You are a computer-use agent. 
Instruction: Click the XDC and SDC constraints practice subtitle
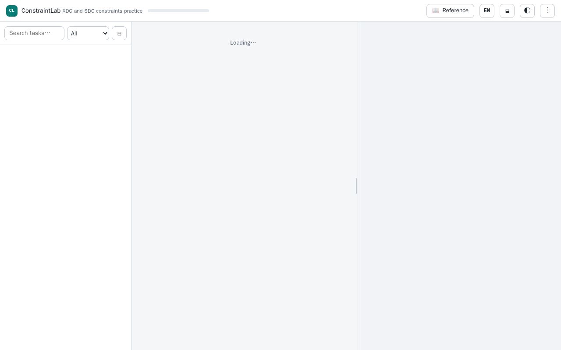click(x=103, y=11)
